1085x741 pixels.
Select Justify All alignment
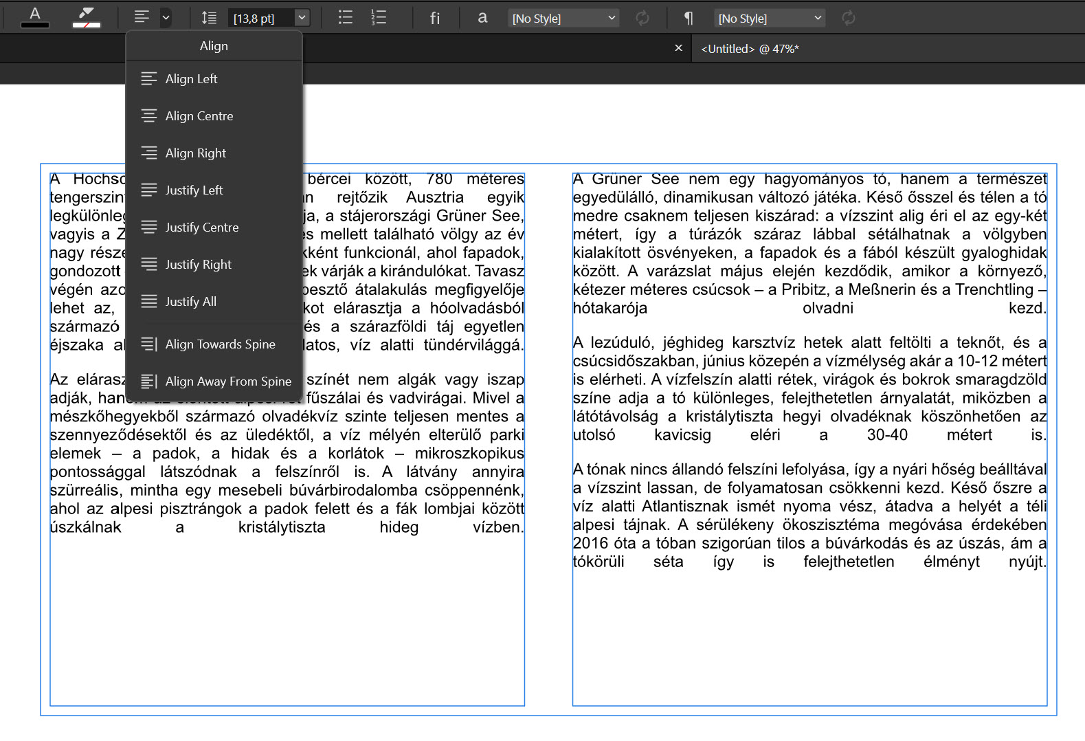pos(214,302)
